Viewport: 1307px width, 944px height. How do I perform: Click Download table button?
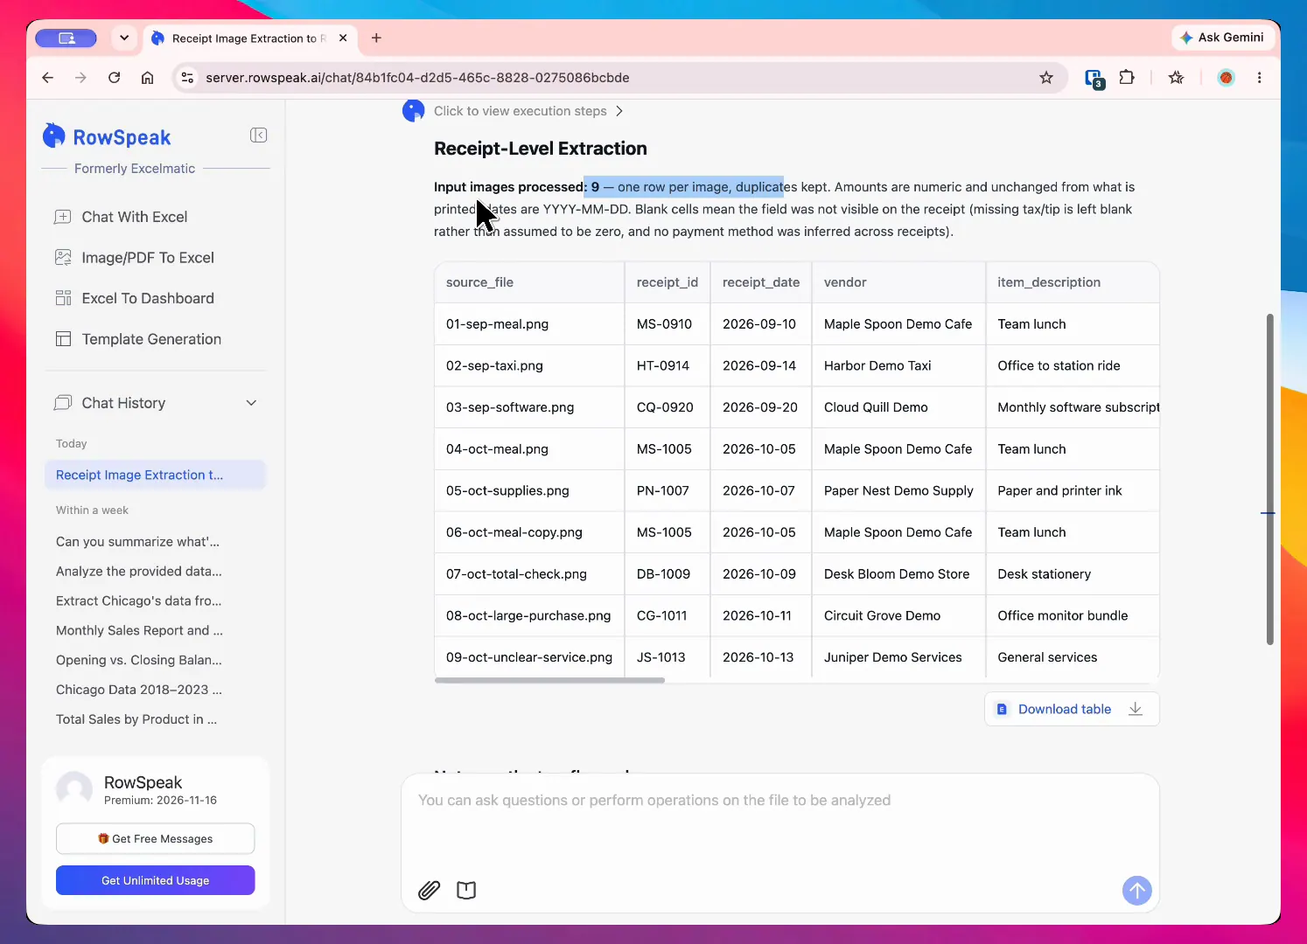(x=1072, y=709)
